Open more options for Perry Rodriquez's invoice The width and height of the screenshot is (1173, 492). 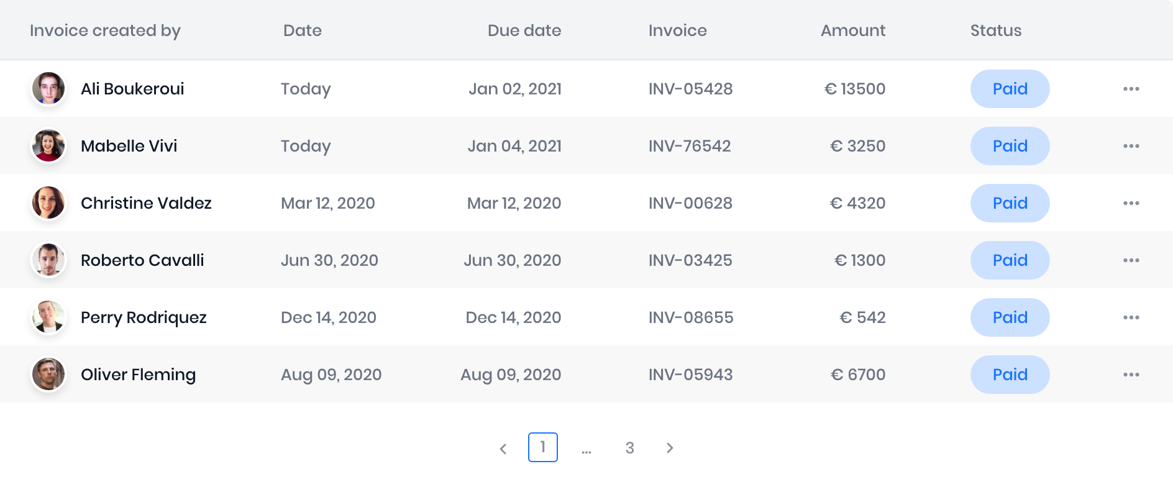(x=1131, y=317)
